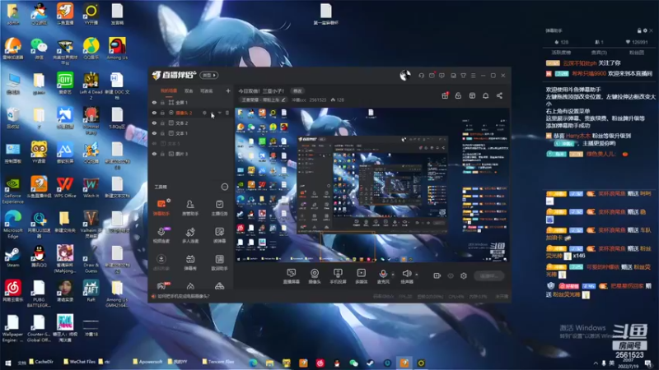Open the 主播任务 tool
Image resolution: width=659 pixels, height=370 pixels.
tap(219, 208)
